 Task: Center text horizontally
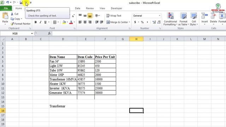(85, 22)
